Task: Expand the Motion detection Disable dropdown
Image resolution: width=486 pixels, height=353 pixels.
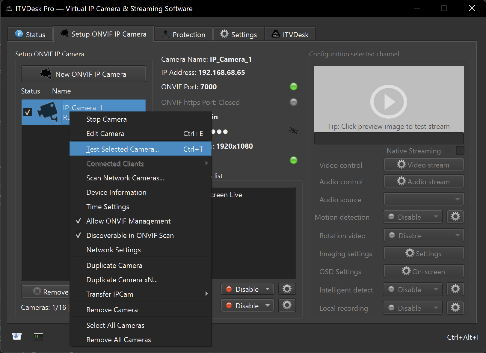Action: tap(413, 217)
